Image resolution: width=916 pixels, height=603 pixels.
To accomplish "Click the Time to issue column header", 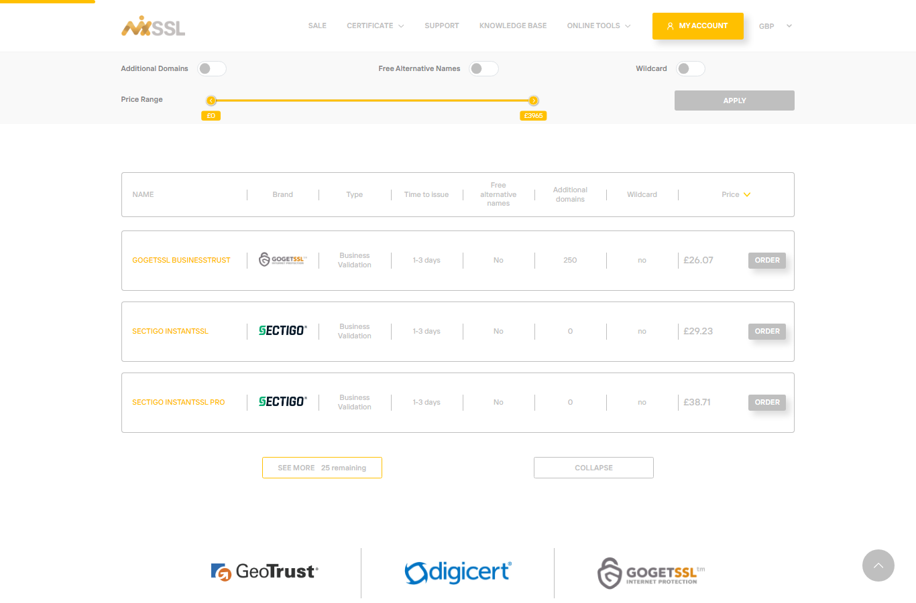I will point(426,194).
